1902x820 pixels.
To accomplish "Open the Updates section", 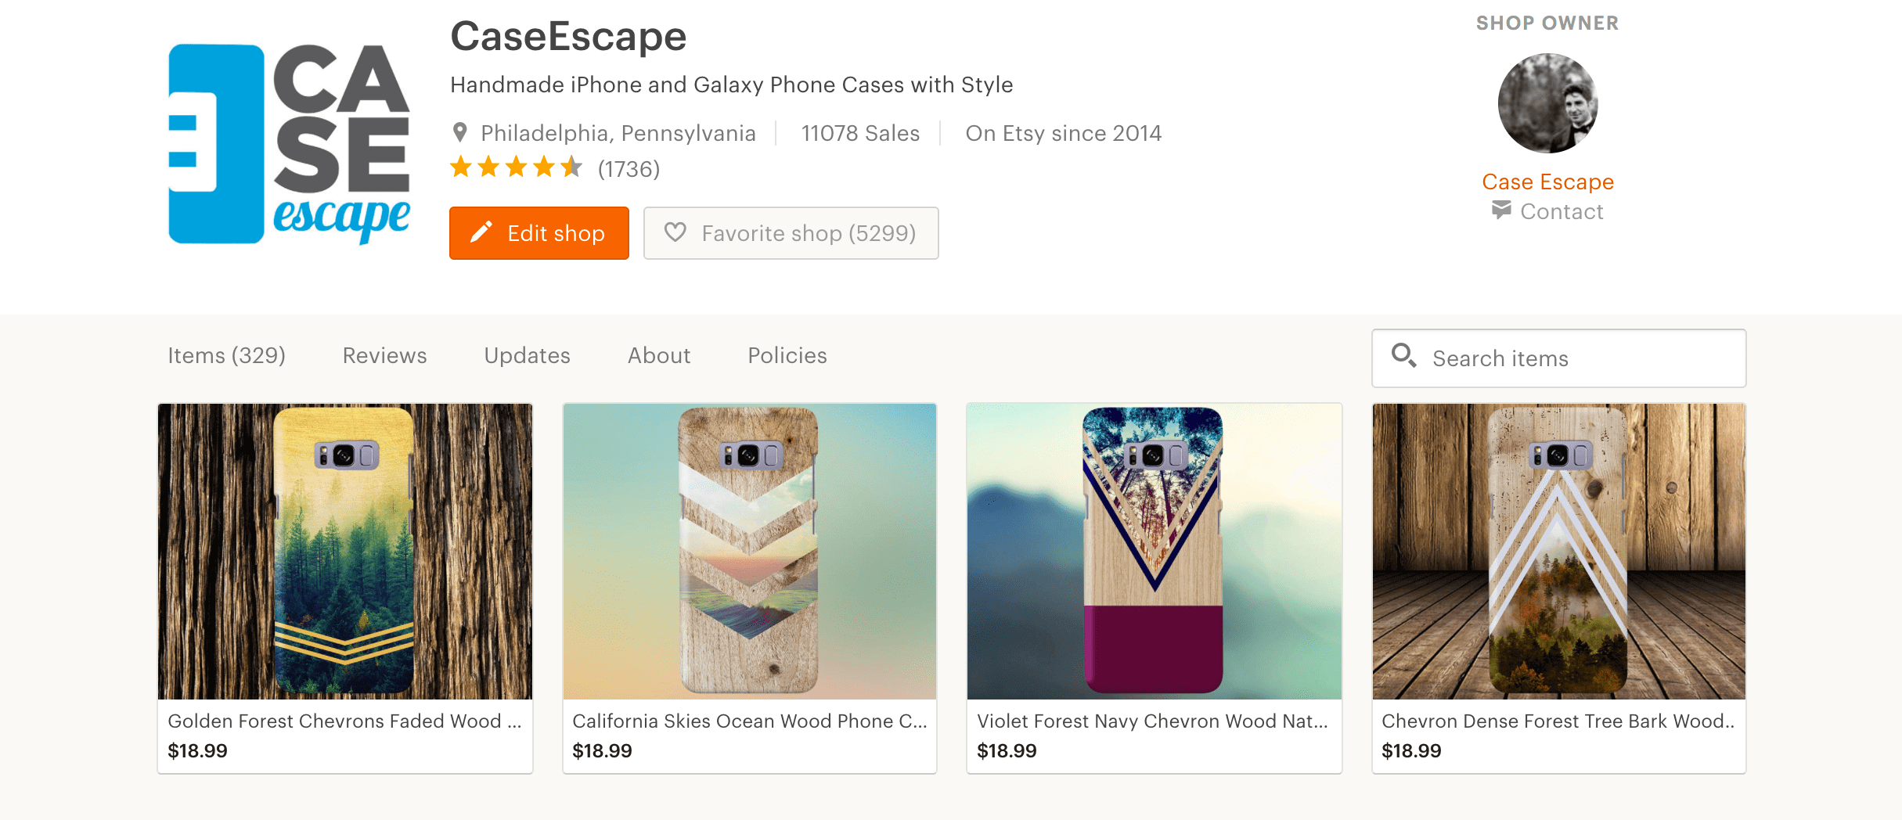I will click(527, 356).
